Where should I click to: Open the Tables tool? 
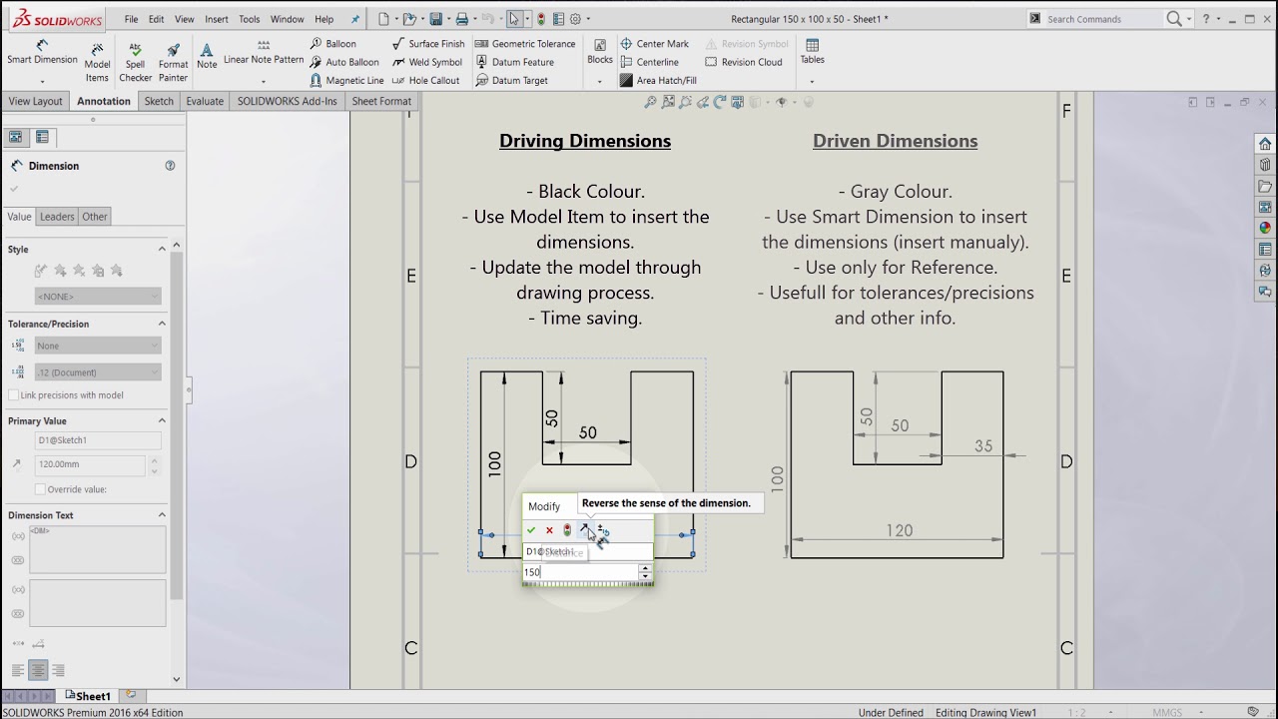[x=812, y=52]
